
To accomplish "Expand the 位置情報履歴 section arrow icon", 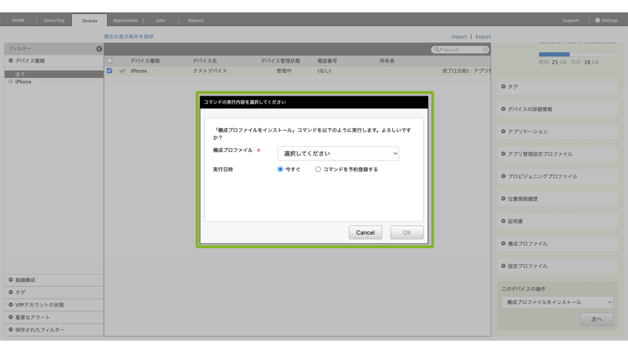I will click(504, 199).
